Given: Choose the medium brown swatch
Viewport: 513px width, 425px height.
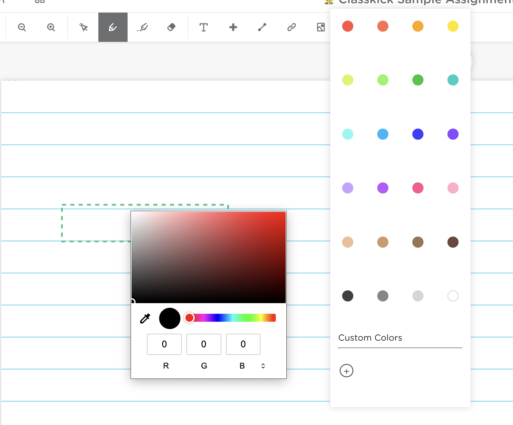Looking at the screenshot, I should point(418,242).
